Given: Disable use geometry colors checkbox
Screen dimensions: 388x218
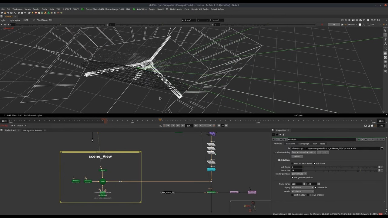Looking at the screenshot, I should click(292, 177).
